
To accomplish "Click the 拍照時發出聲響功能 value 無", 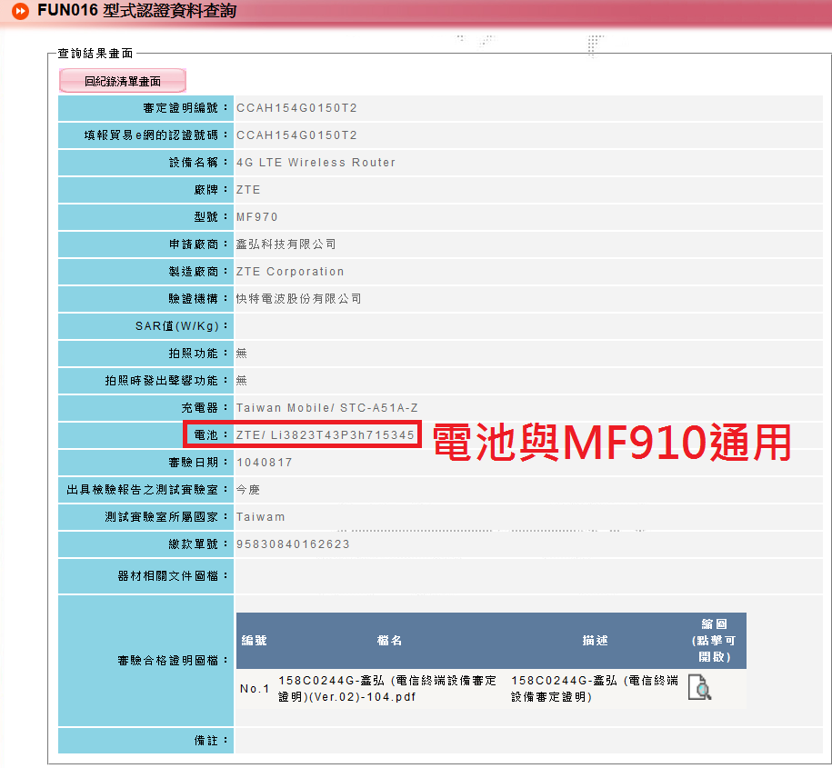I will [x=242, y=380].
